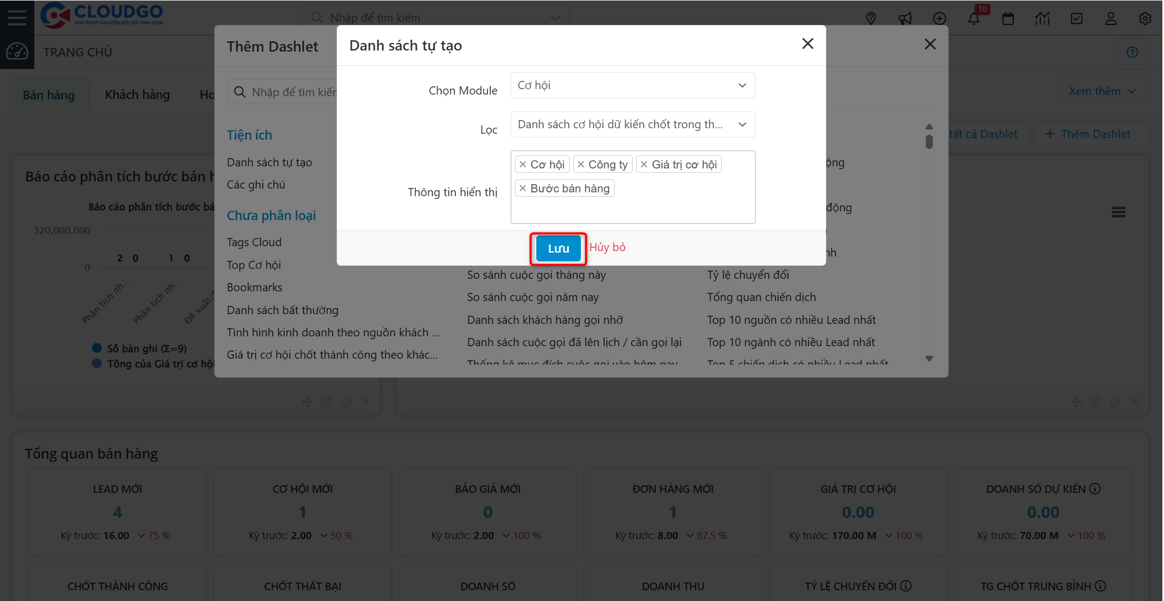This screenshot has width=1164, height=601.
Task: Click the 'Nhập để tìm kiếm' search field
Action: (435, 17)
